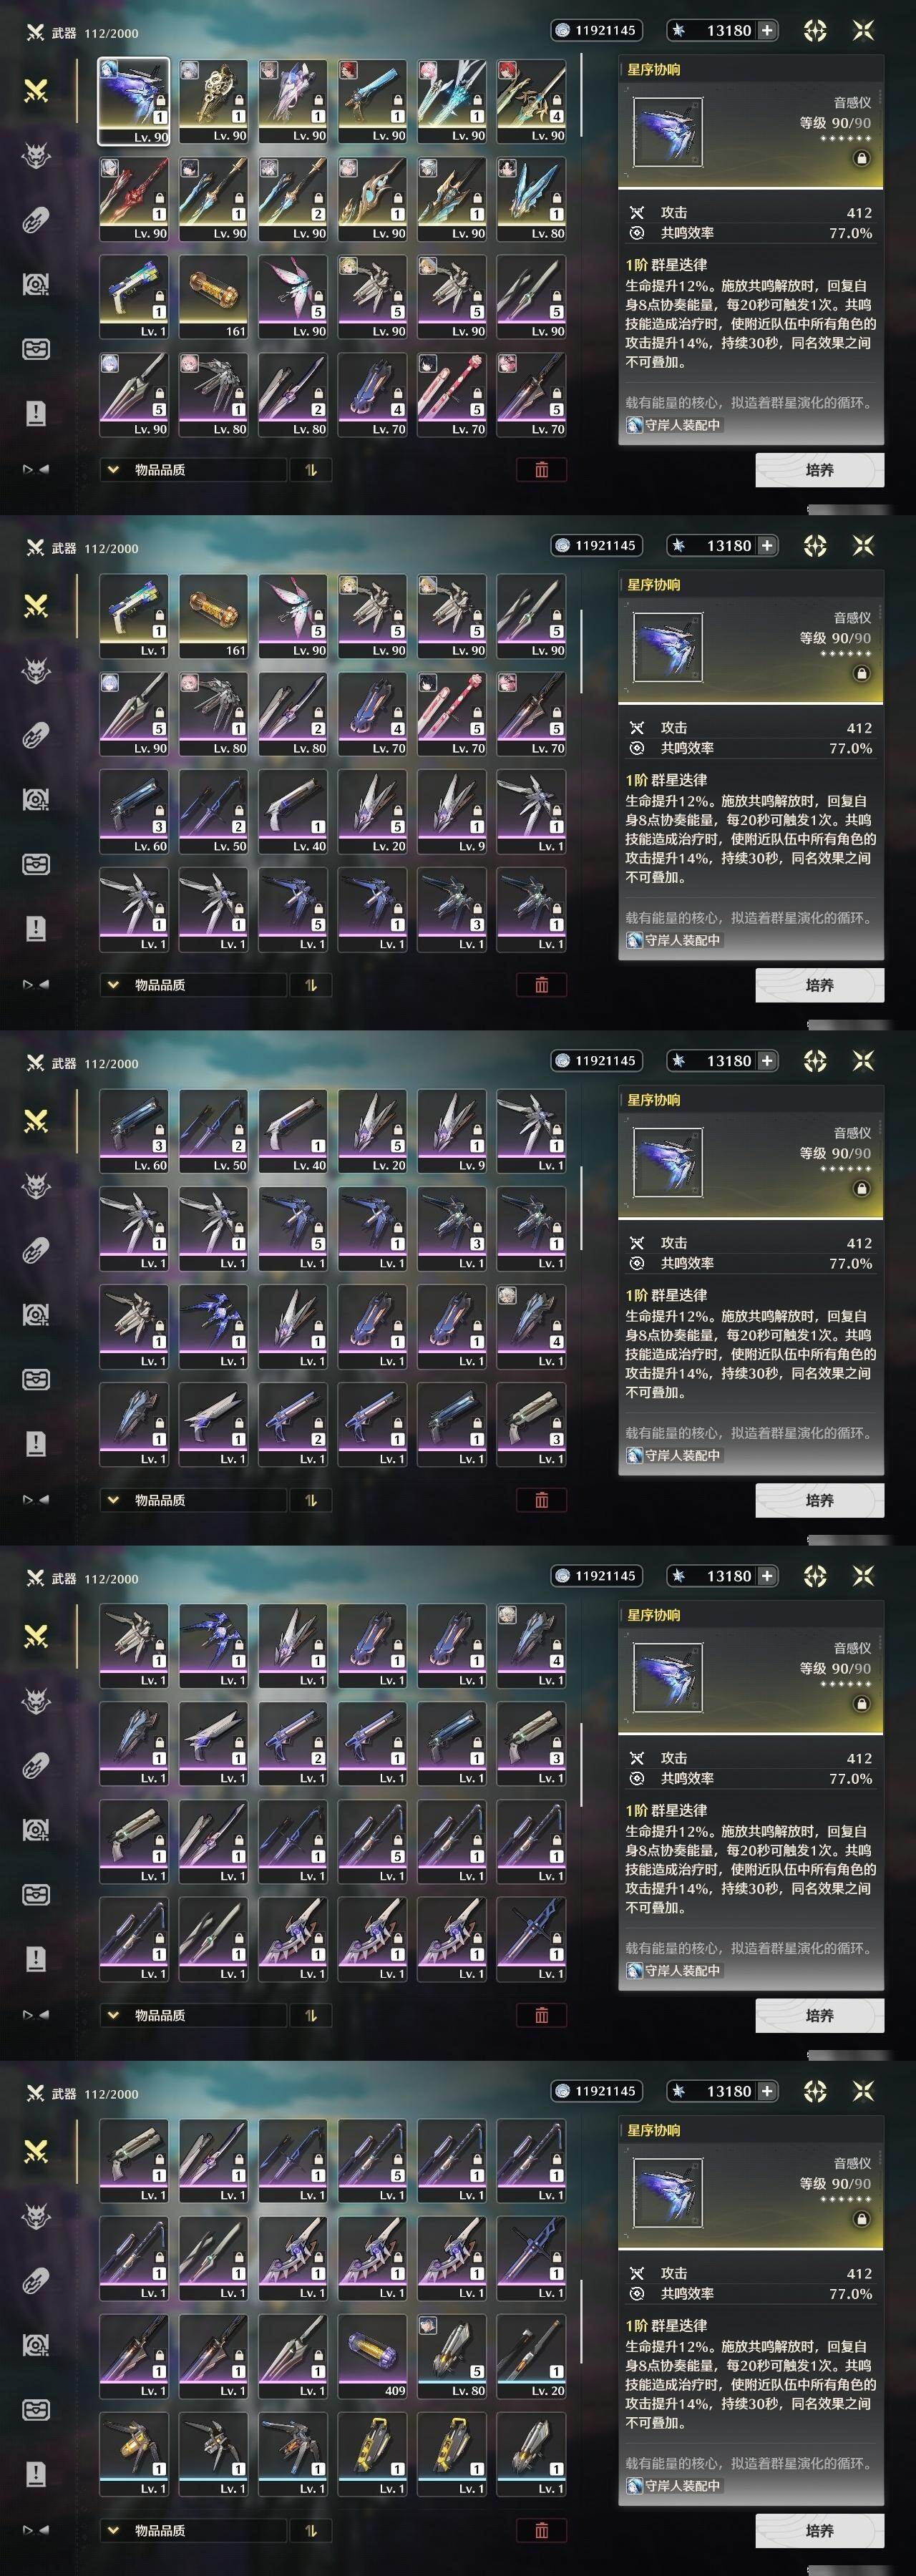Open the circular device tab icon in the second screen sidebar
The image size is (916, 2576).
point(36,800)
